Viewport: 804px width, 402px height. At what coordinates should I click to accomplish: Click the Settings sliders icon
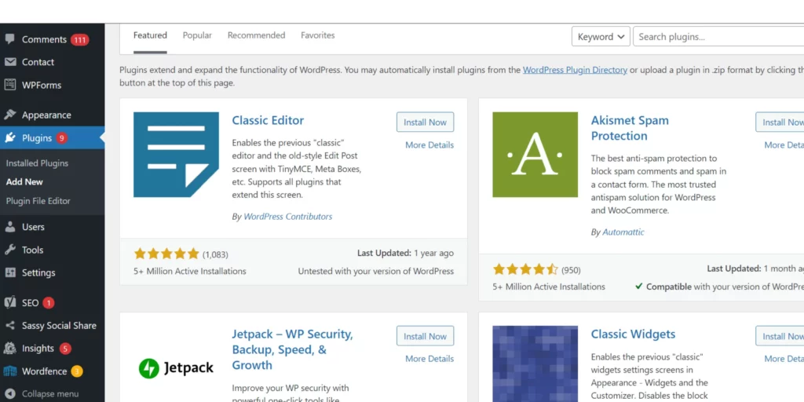tap(9, 272)
